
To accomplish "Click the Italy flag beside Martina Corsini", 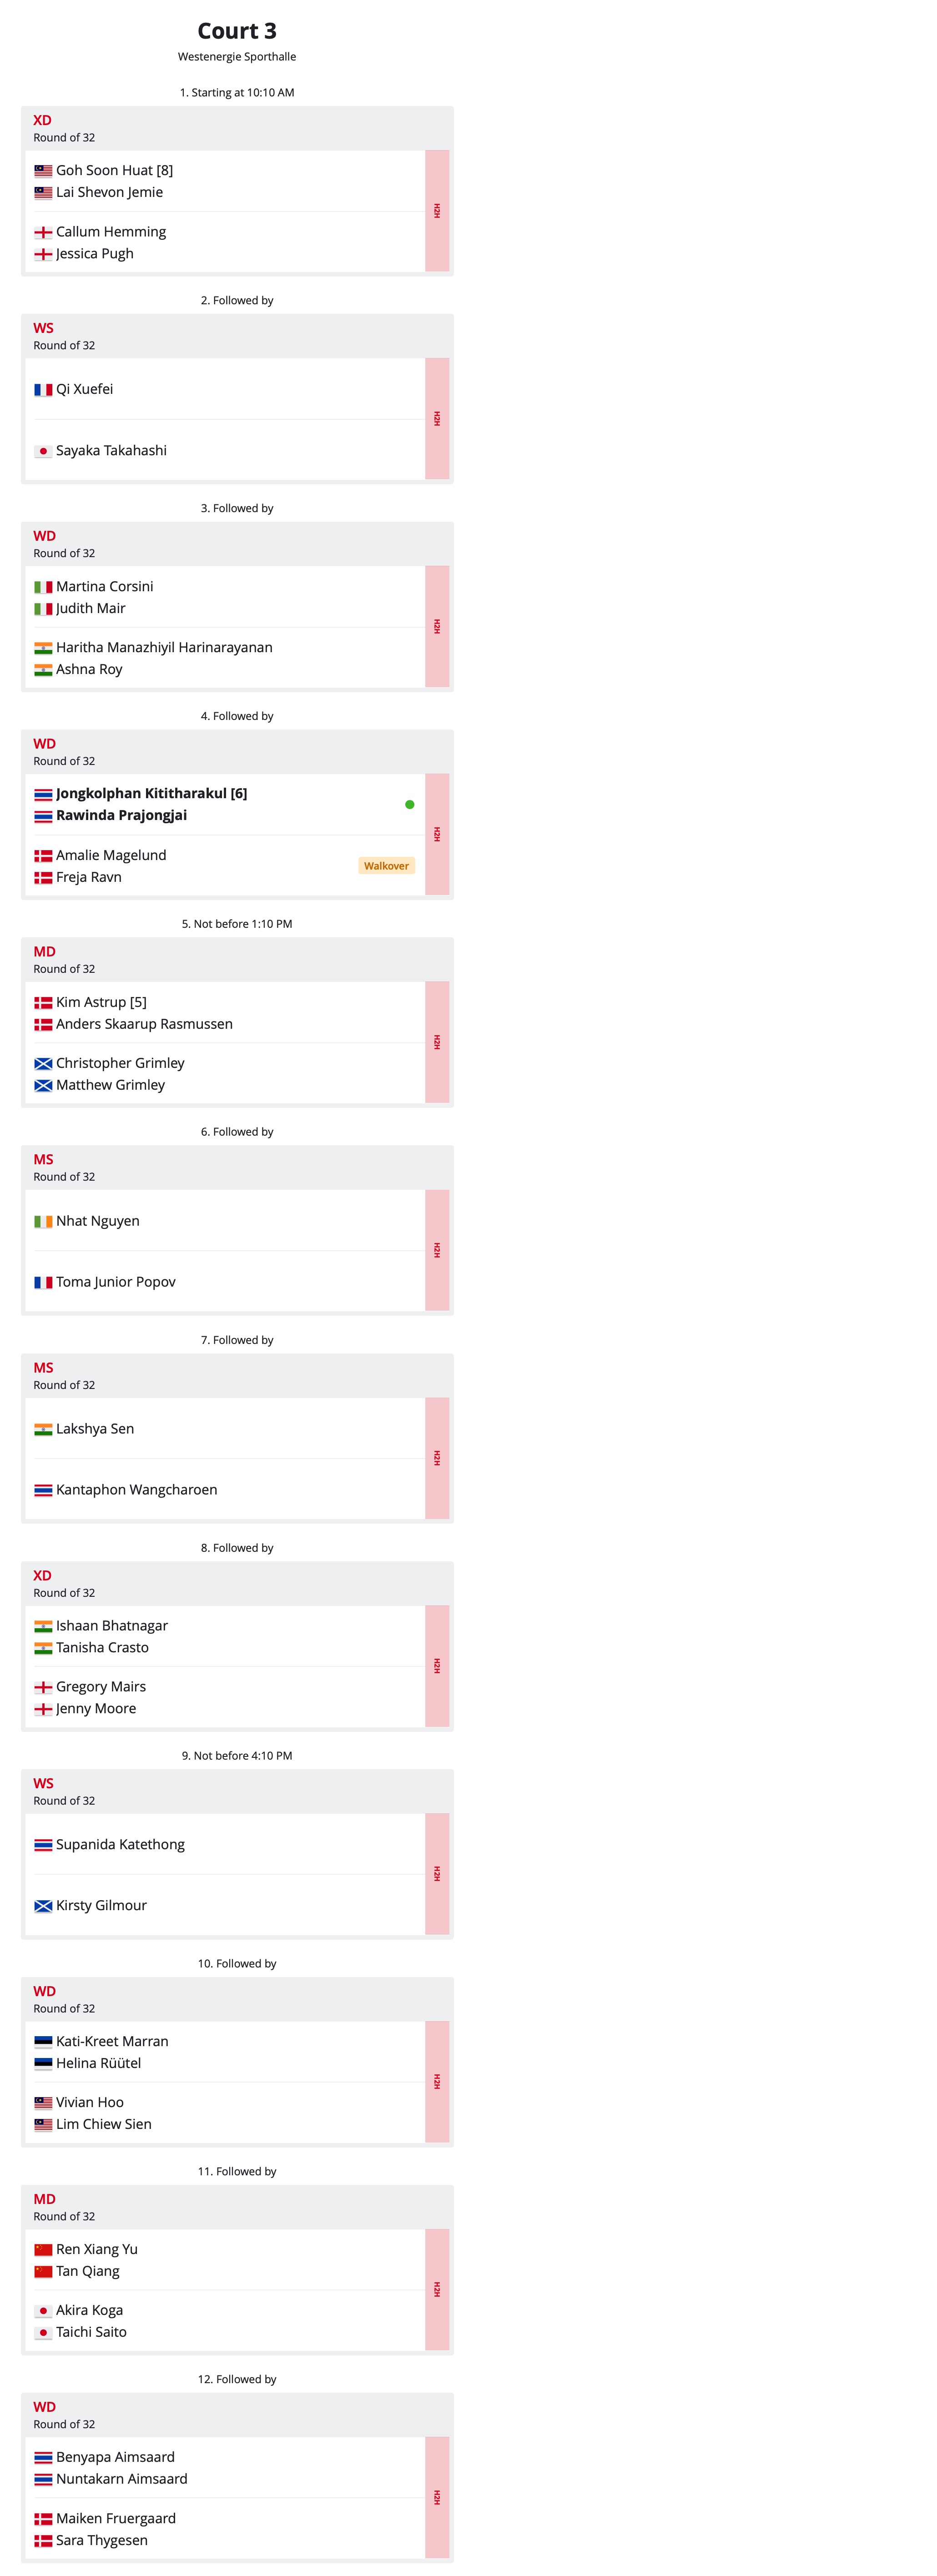I will click(43, 587).
